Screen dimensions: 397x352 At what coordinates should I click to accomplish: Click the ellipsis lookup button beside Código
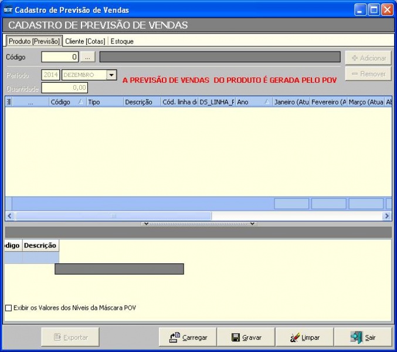pyautogui.click(x=87, y=57)
